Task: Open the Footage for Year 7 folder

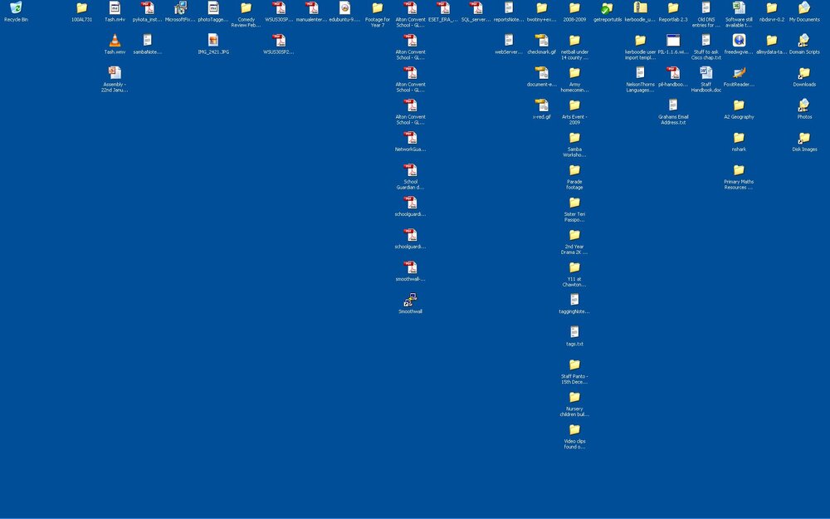Action: [377, 8]
